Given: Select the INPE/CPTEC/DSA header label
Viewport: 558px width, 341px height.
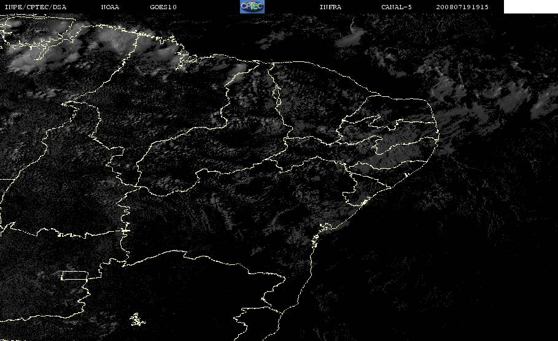Looking at the screenshot, I should pos(35,7).
